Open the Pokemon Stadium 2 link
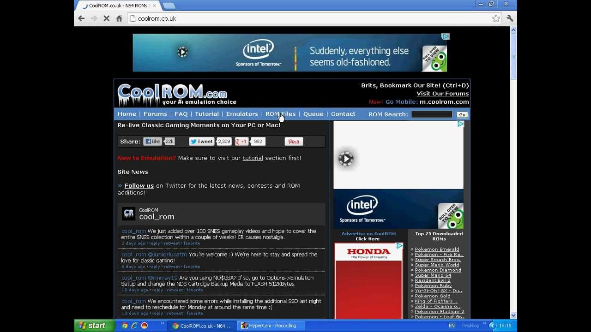The image size is (591, 332). pos(439,312)
